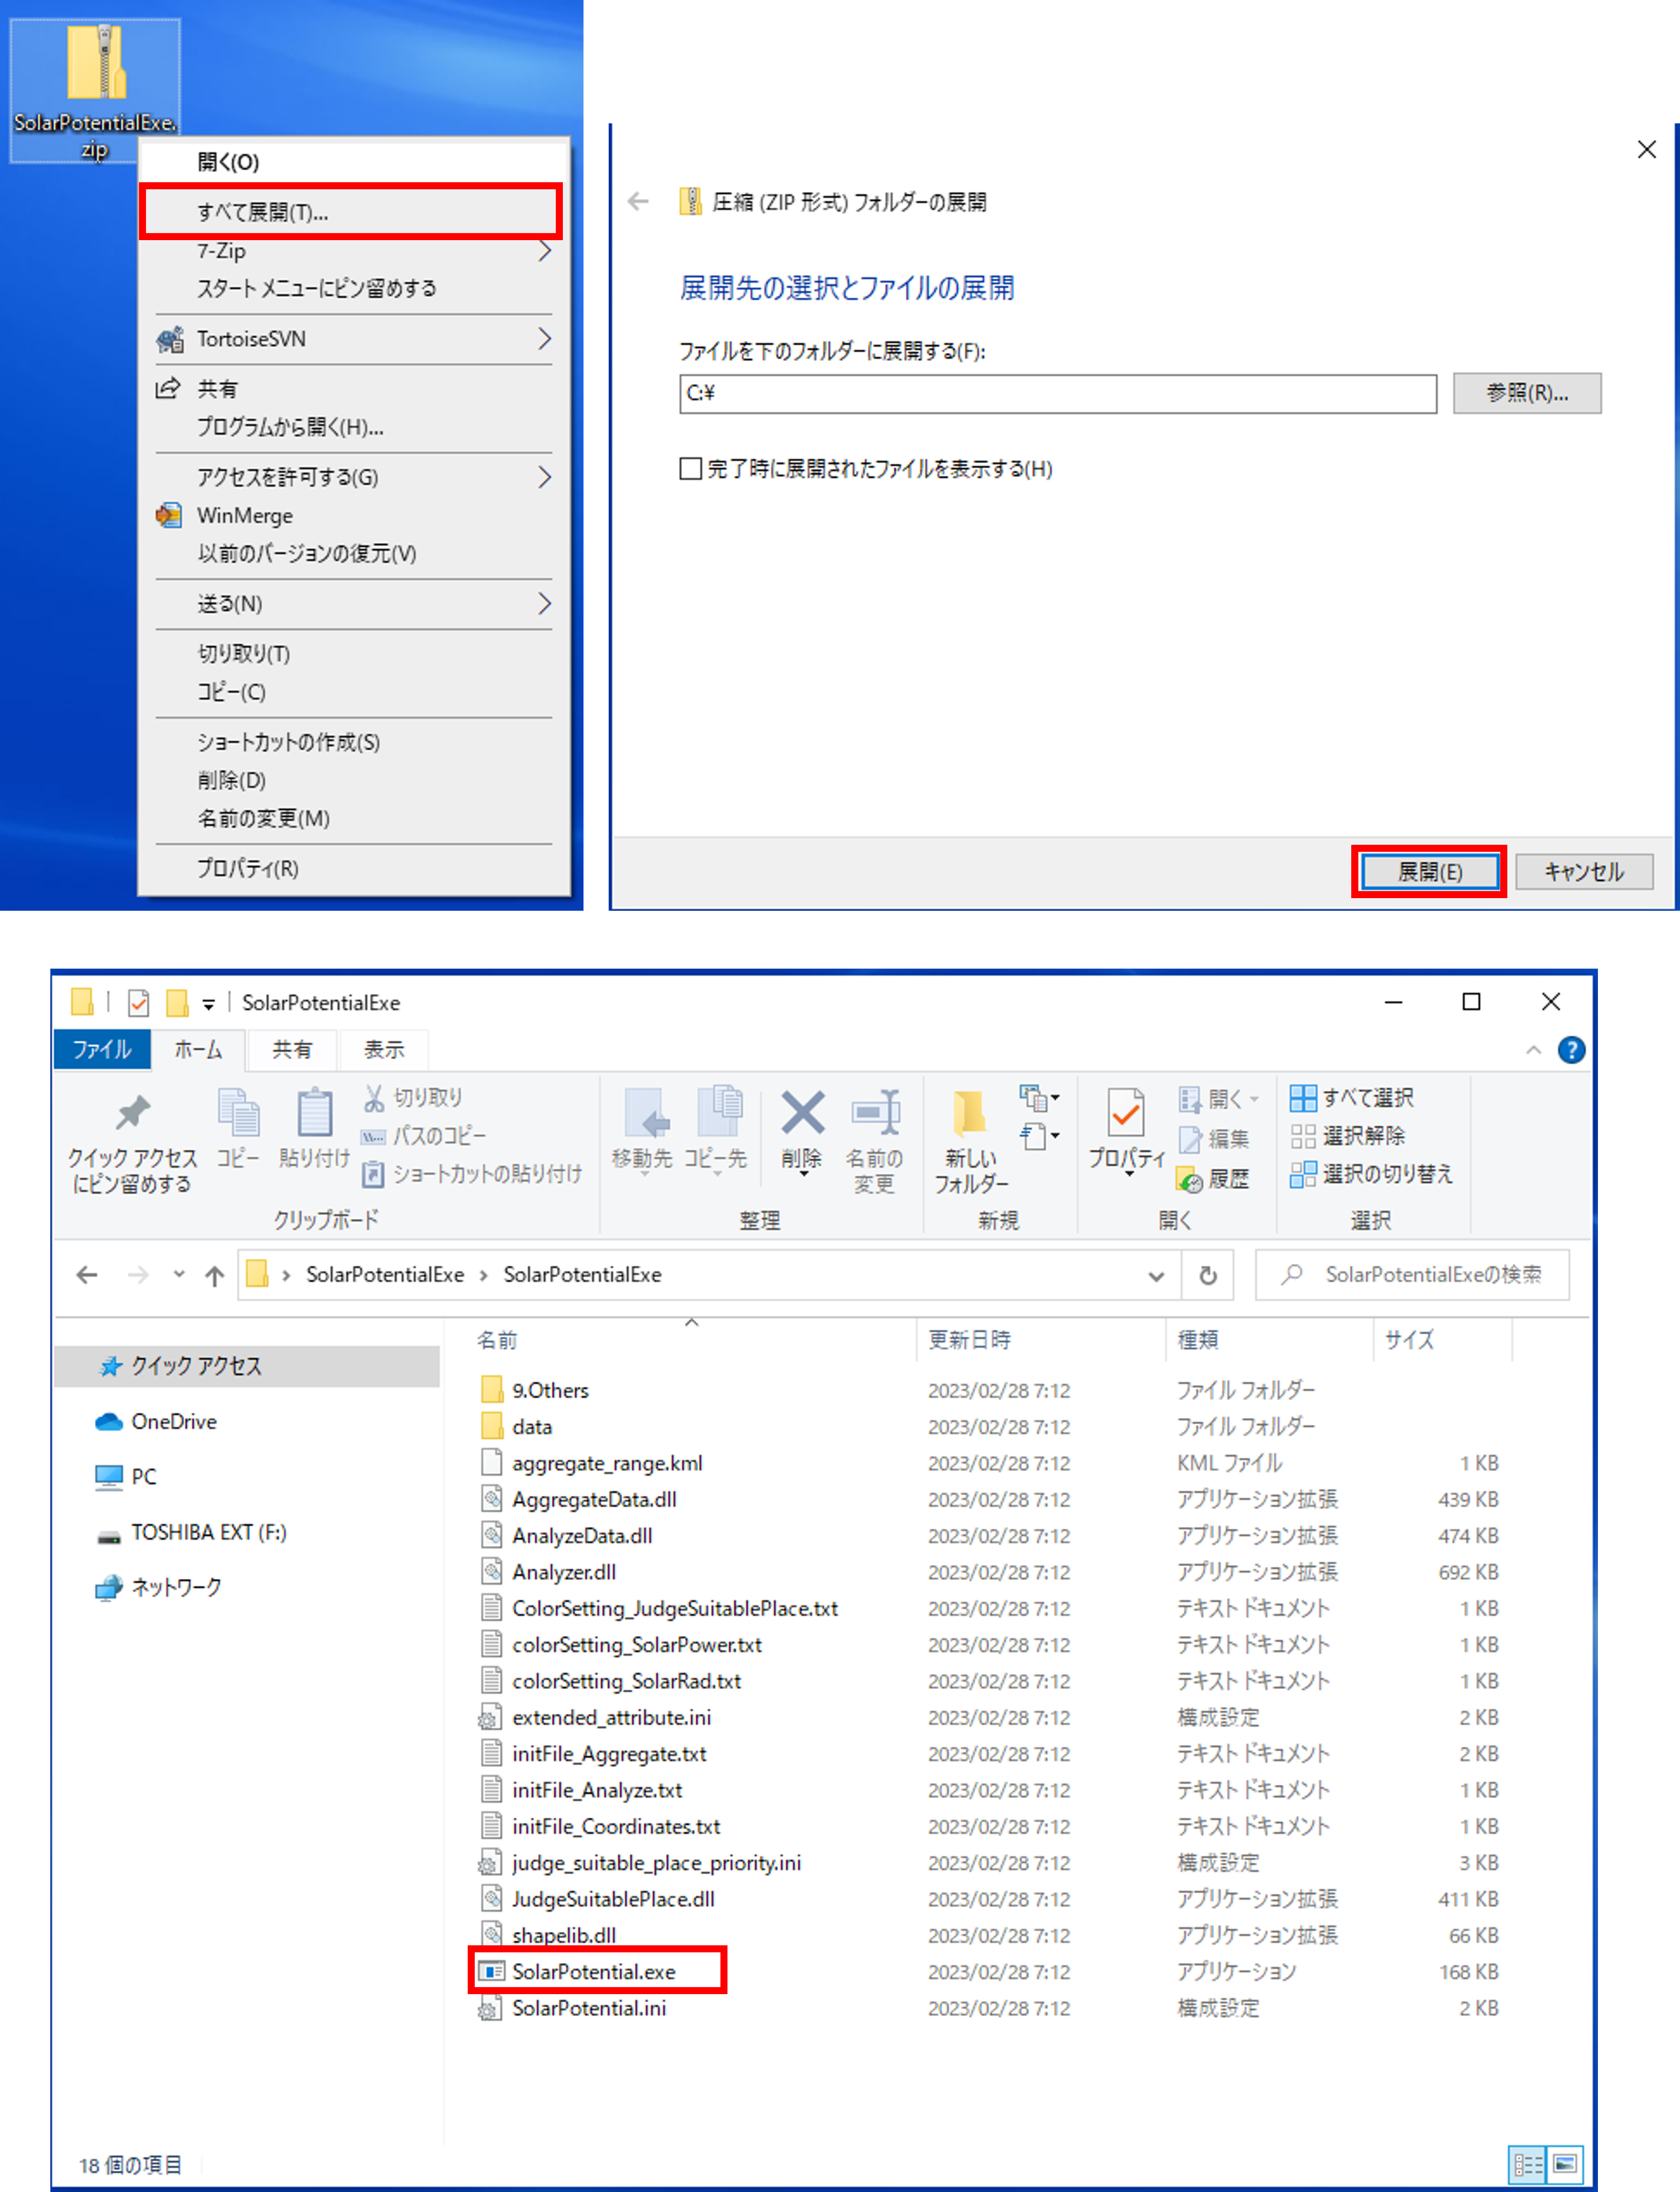Click the extraction destination path field
The width and height of the screenshot is (1680, 2192).
[x=1057, y=394]
